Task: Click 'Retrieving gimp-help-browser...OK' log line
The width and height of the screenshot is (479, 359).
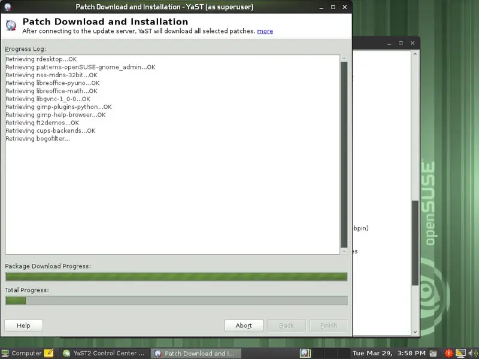Action: 56,115
